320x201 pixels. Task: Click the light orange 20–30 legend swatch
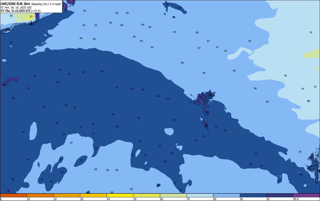[x=67, y=195]
